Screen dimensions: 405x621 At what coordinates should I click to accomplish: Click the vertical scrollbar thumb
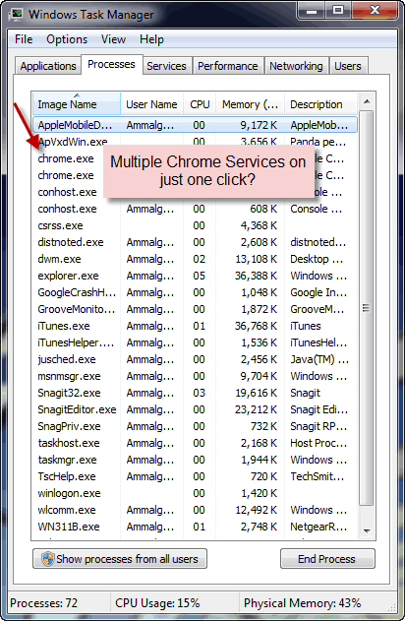coord(367,308)
